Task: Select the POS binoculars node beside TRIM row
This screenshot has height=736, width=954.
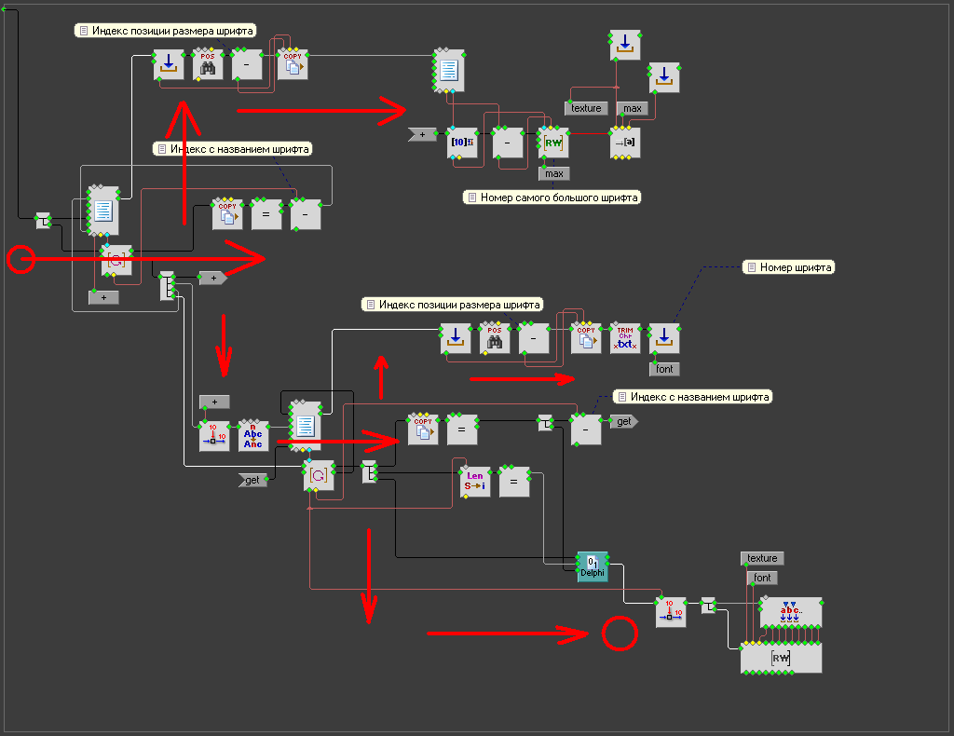Action: point(495,338)
